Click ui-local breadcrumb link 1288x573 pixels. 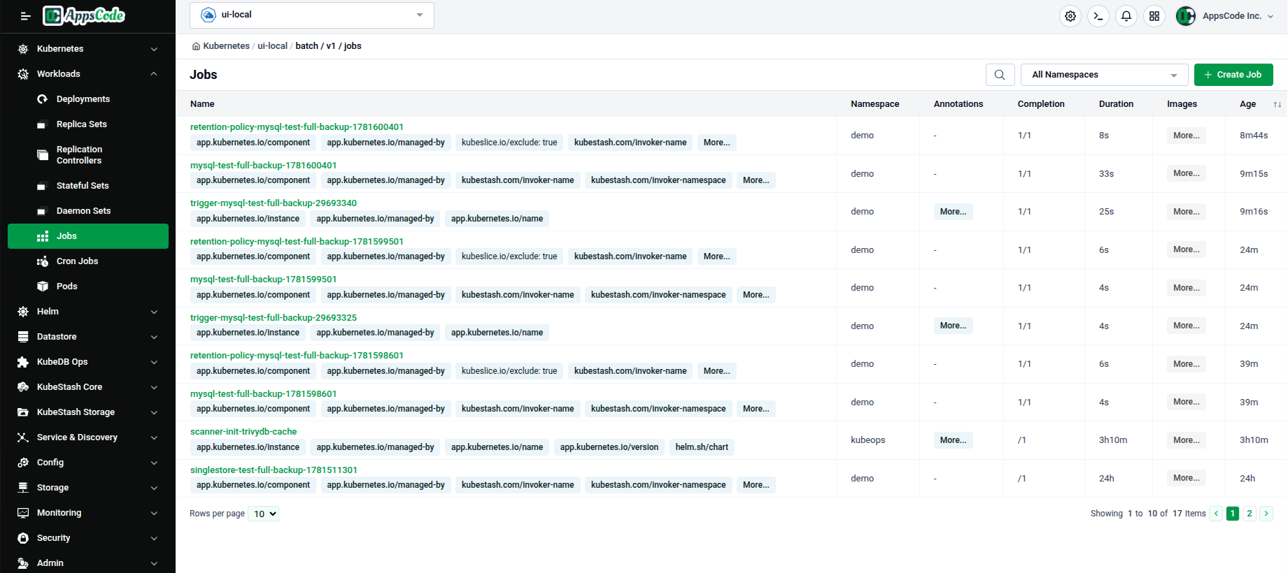tap(272, 46)
